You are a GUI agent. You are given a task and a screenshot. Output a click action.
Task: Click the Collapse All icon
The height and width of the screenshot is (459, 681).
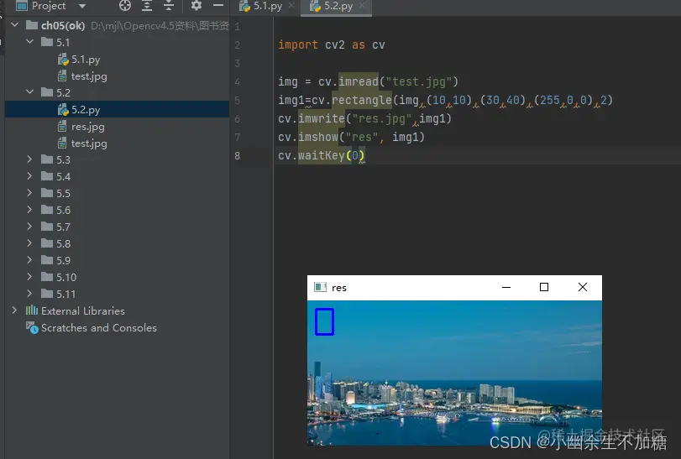[169, 6]
